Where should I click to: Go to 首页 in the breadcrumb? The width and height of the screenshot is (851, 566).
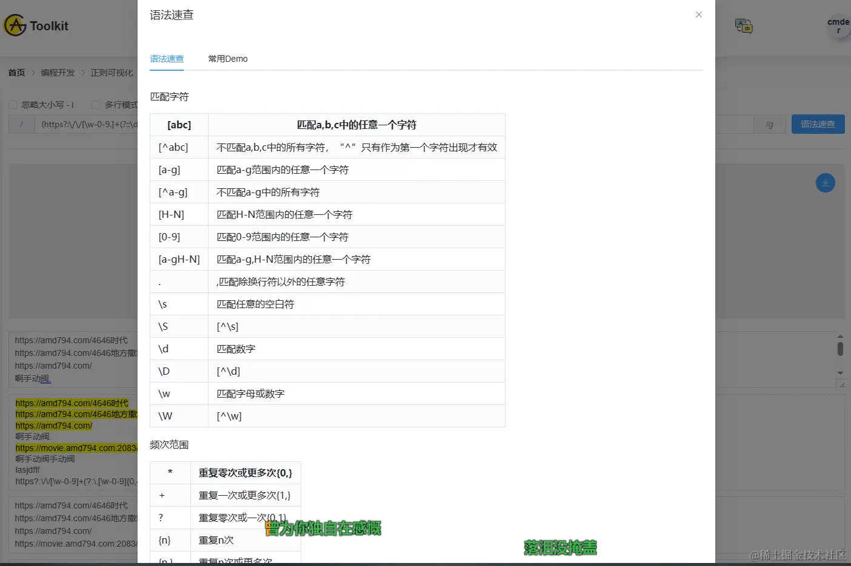pyautogui.click(x=16, y=73)
